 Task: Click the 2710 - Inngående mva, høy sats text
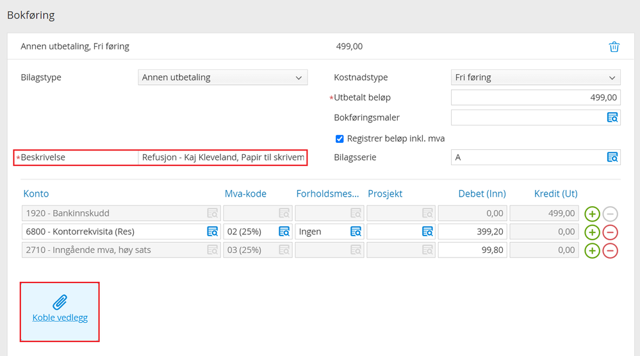pos(88,250)
